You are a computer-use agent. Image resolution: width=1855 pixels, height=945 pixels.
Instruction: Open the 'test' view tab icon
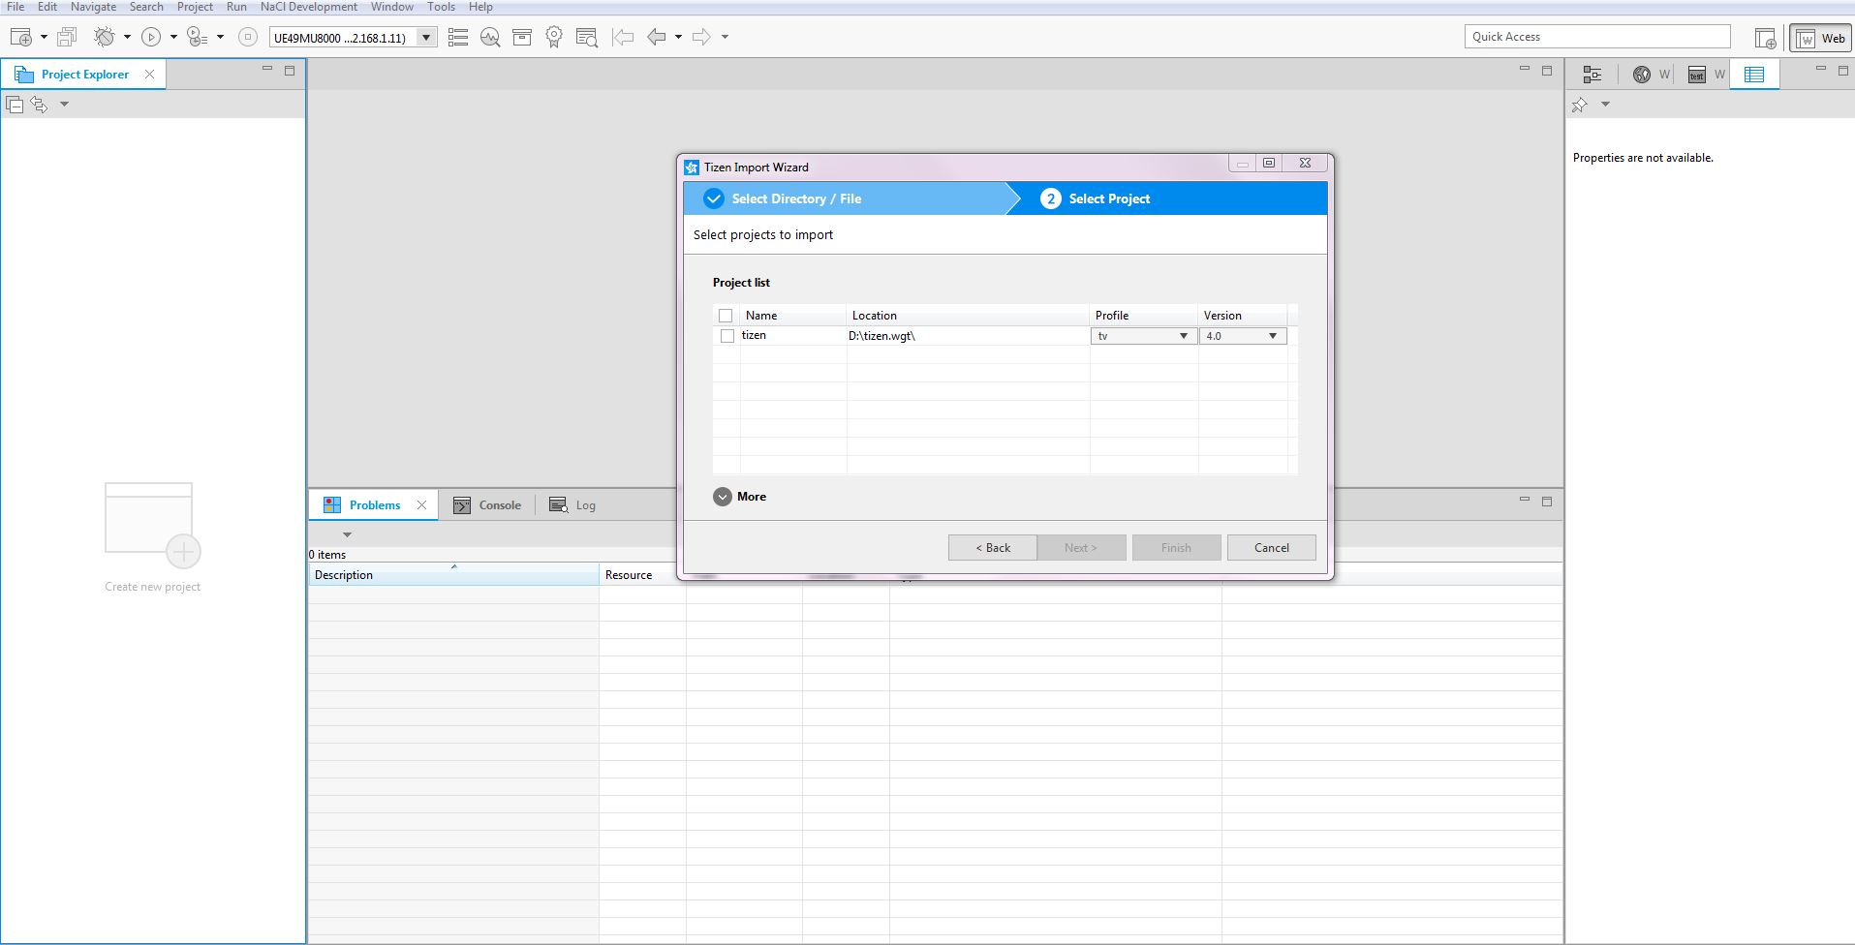[x=1696, y=75]
